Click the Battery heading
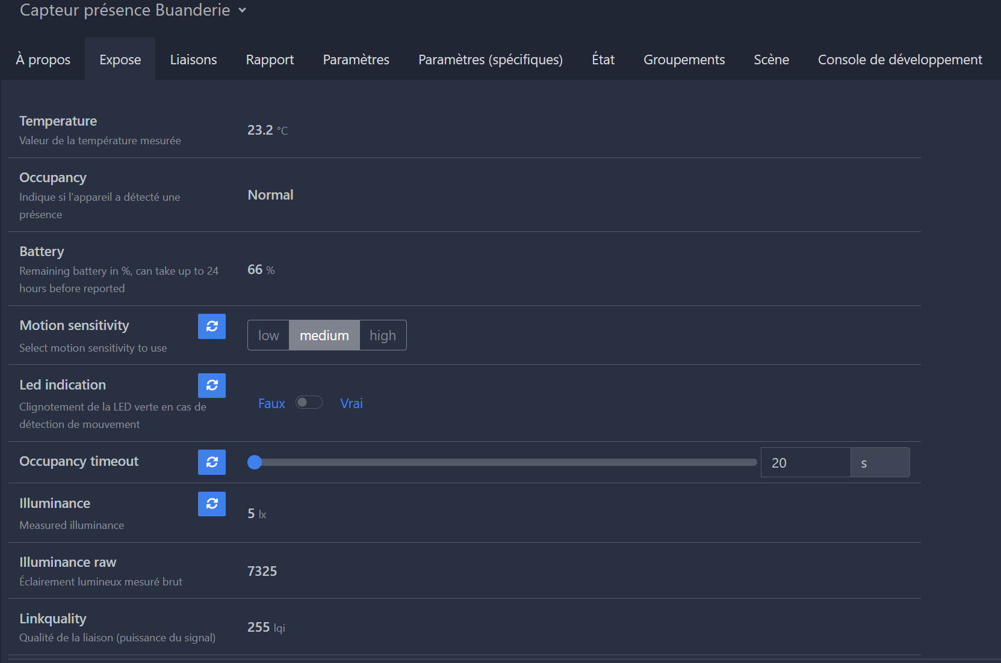The width and height of the screenshot is (1001, 663). tap(42, 251)
